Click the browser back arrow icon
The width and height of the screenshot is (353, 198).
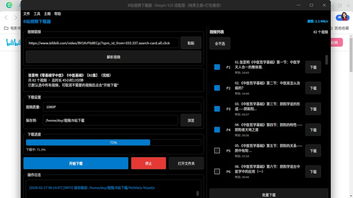click(x=6, y=17)
